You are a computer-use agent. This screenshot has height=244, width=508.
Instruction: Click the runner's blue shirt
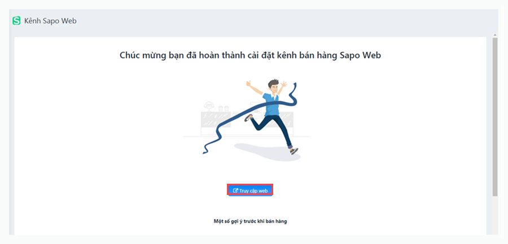tap(270, 104)
